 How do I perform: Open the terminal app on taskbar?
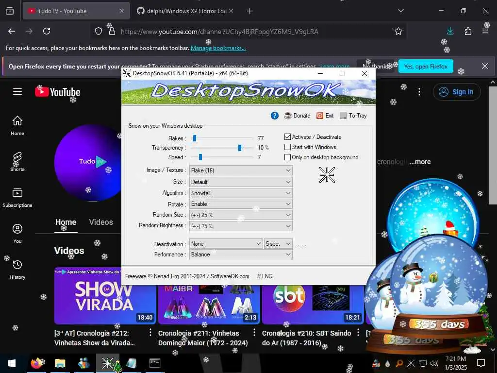[x=155, y=363]
